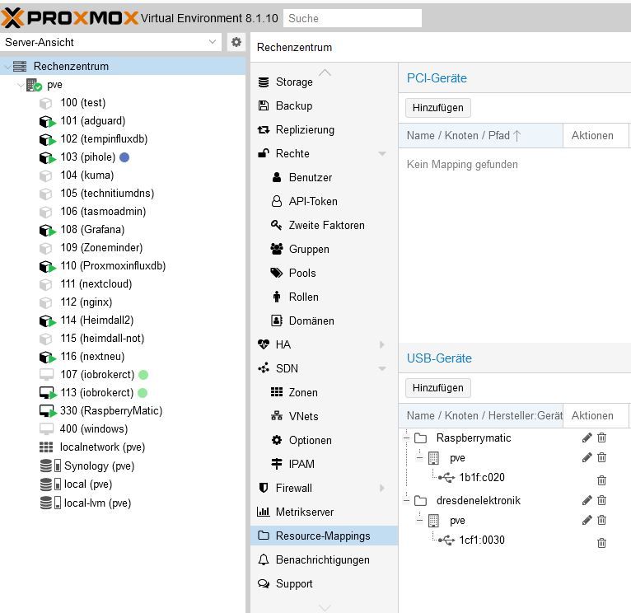Select the Resource-Mappings menu entry
This screenshot has width=631, height=613.
coord(324,536)
